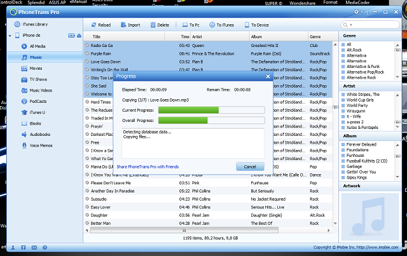The width and height of the screenshot is (407, 256).
Task: Open PodCasts category
Action: tap(34, 102)
